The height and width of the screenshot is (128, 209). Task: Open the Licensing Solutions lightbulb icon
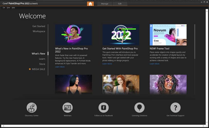(140, 108)
